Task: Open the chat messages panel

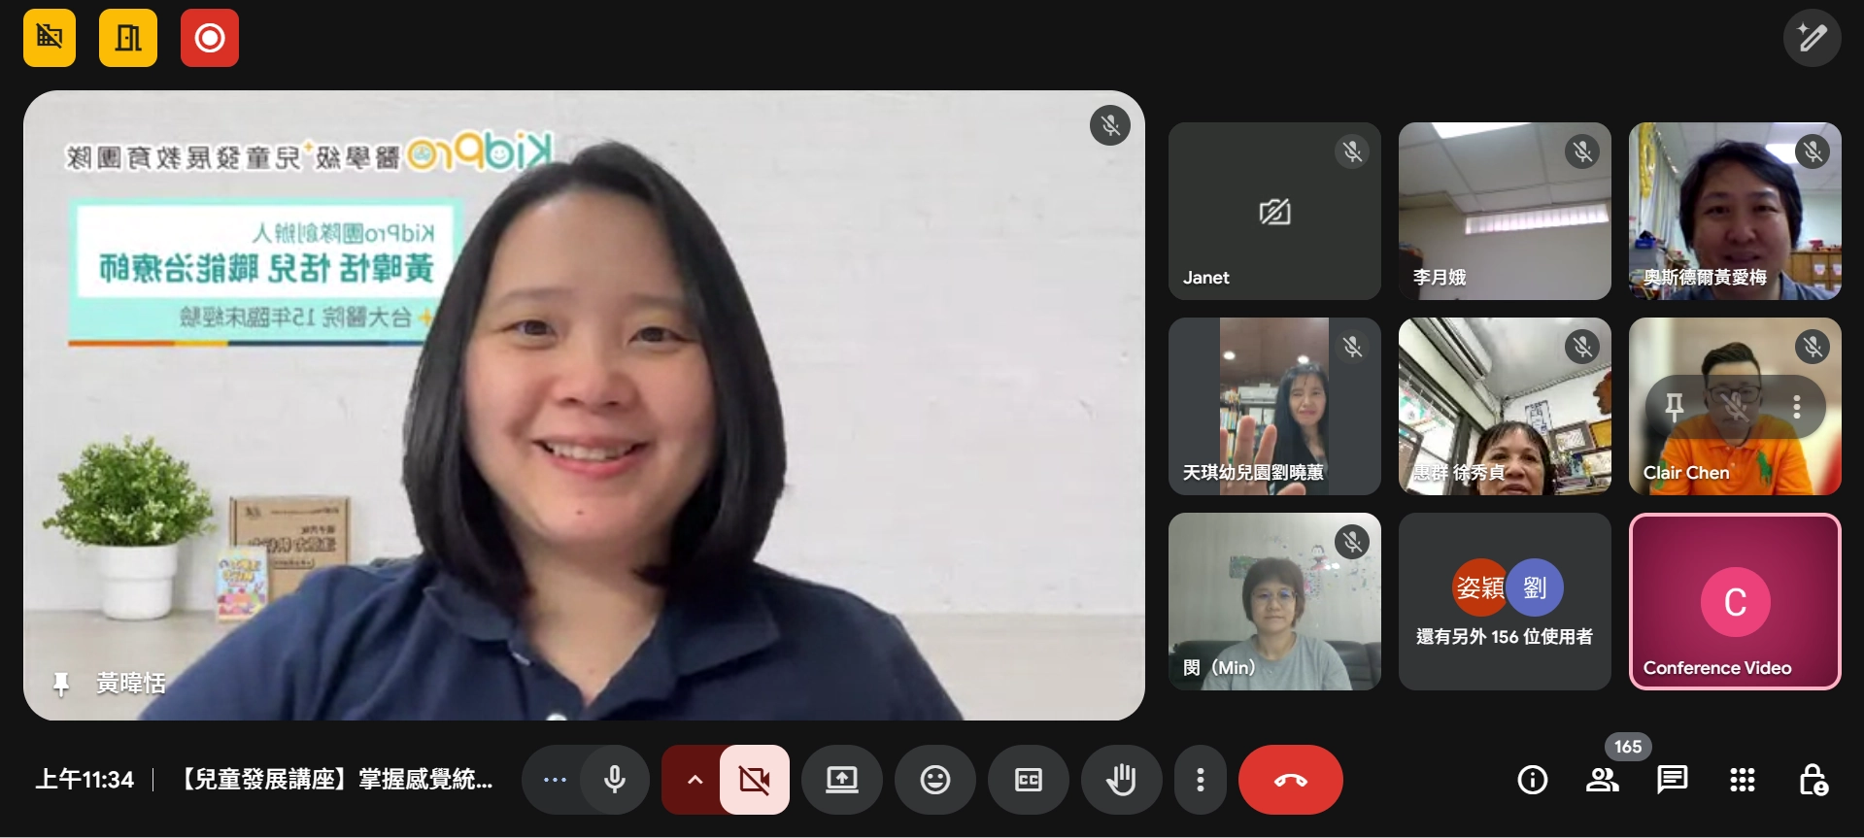Action: (x=1672, y=780)
